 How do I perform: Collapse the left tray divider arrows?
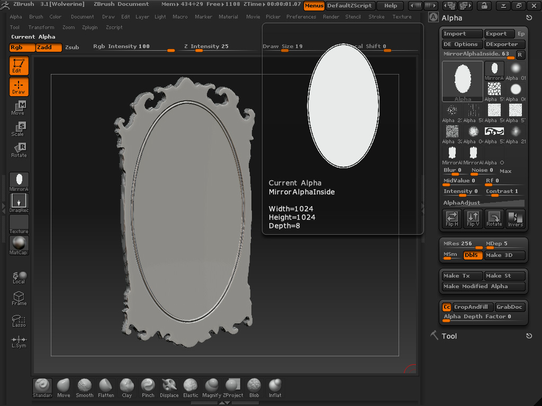tap(4, 207)
